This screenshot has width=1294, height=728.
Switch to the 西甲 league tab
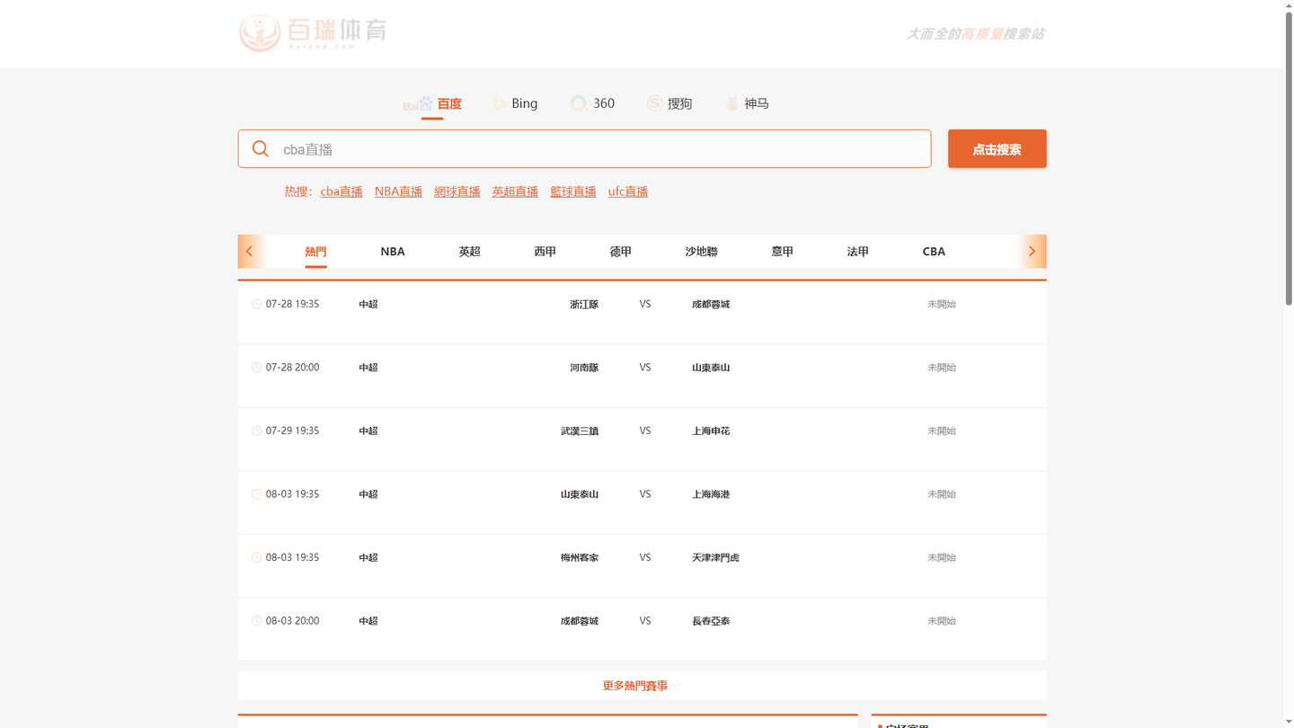545,252
